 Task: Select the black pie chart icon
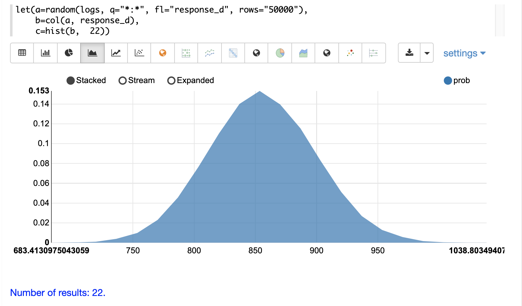[69, 53]
